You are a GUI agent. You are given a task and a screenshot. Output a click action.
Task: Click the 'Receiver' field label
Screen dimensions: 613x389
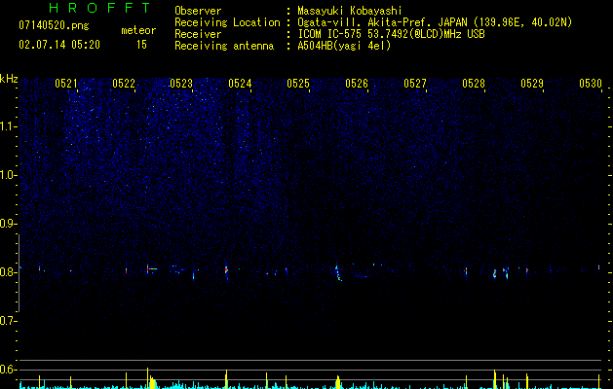tap(198, 34)
